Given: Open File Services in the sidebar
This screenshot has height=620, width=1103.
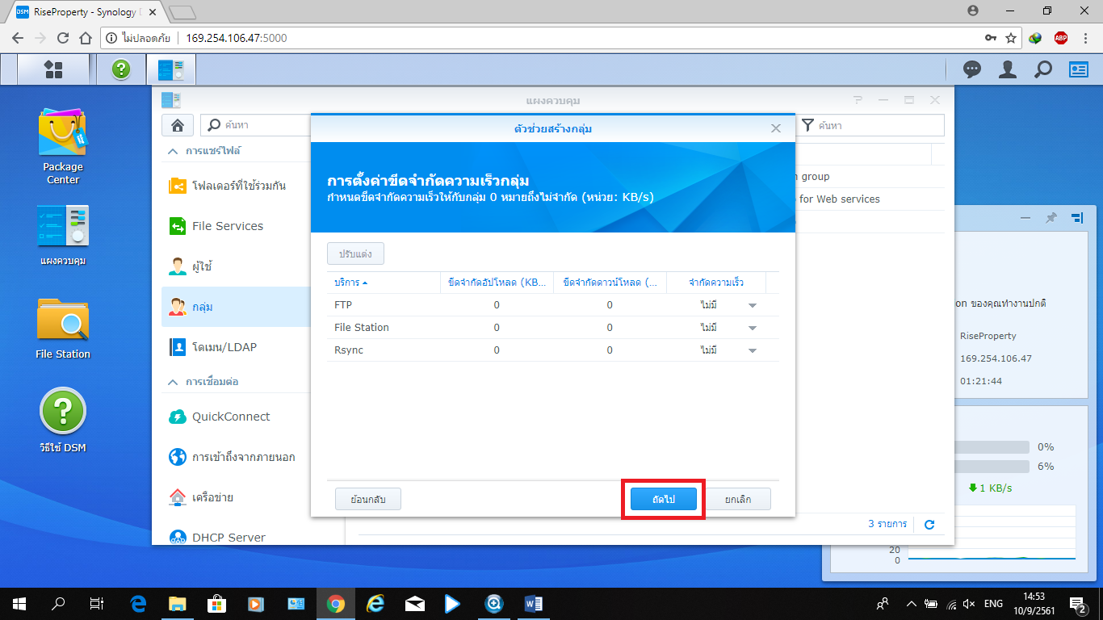Looking at the screenshot, I should [227, 226].
